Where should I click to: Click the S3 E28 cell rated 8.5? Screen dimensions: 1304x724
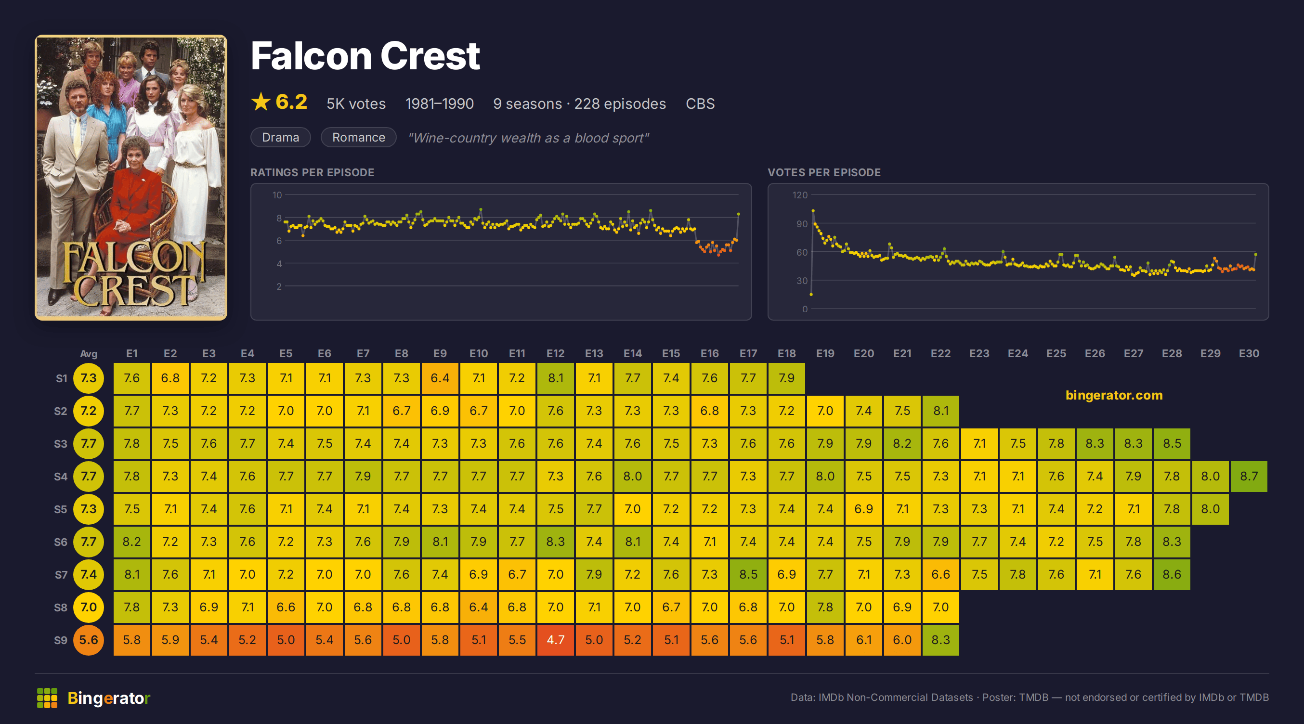click(1172, 443)
